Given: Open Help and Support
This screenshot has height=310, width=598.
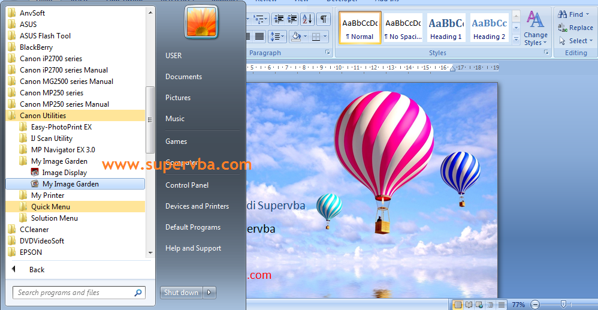Looking at the screenshot, I should coord(193,248).
